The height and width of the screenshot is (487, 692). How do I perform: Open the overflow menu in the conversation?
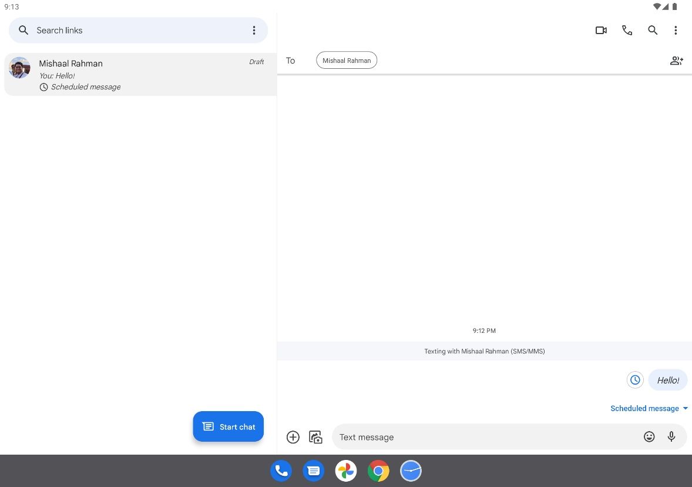click(676, 30)
